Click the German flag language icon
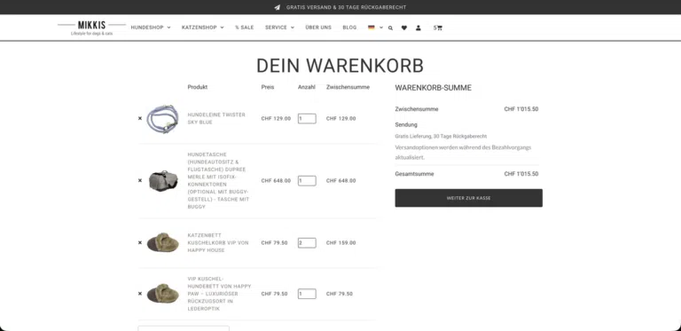681x331 pixels. pos(372,28)
